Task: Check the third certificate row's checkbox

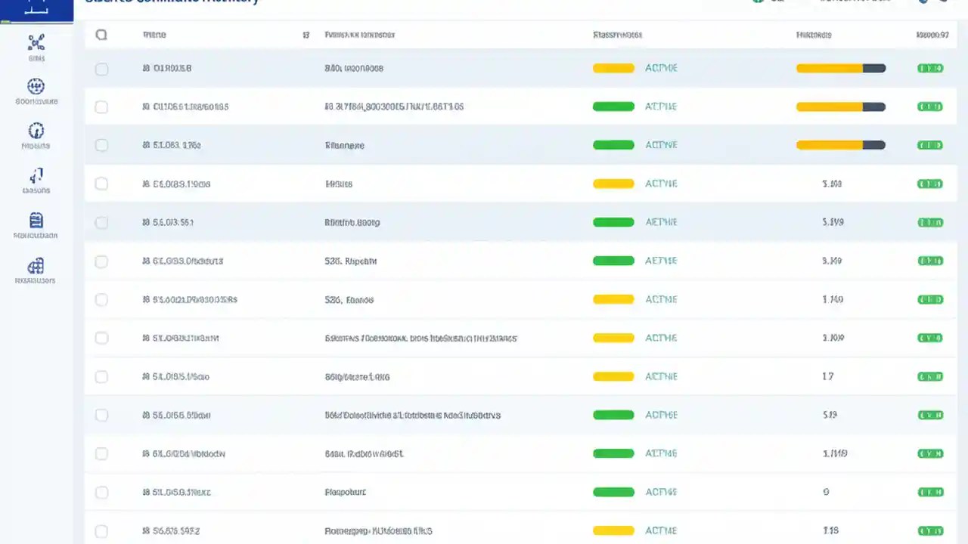Action: tap(101, 145)
